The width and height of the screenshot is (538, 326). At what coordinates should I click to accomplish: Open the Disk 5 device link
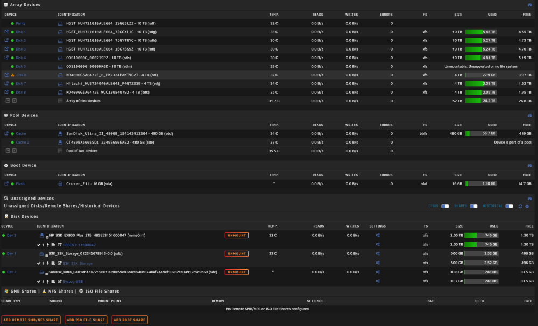(x=20, y=66)
